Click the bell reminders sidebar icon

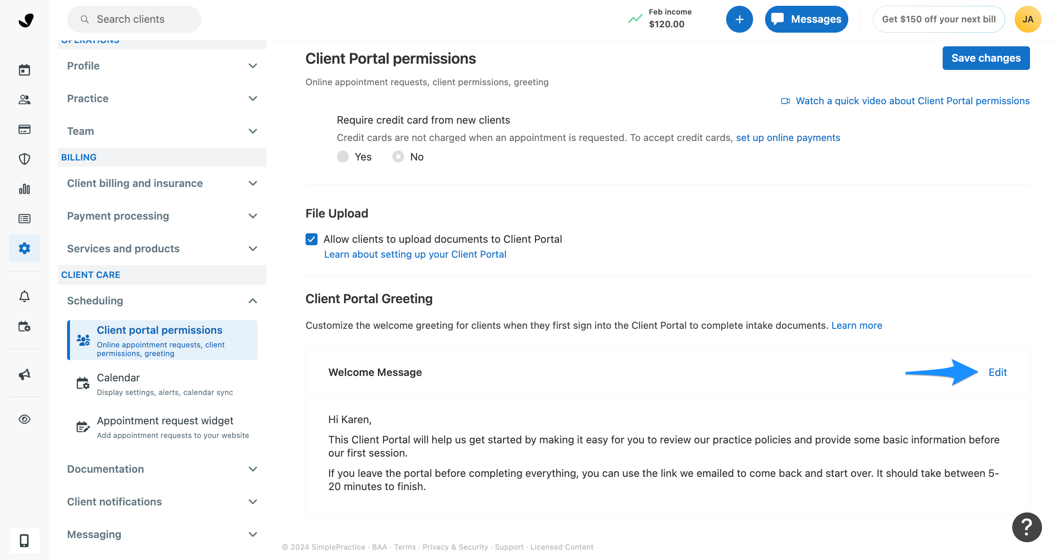(24, 297)
